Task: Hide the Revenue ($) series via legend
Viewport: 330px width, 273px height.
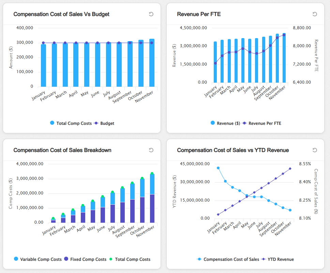Action: tap(225, 123)
